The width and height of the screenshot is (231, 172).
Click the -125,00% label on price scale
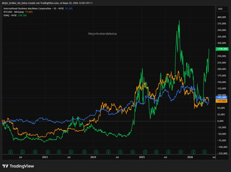[x=223, y=153]
